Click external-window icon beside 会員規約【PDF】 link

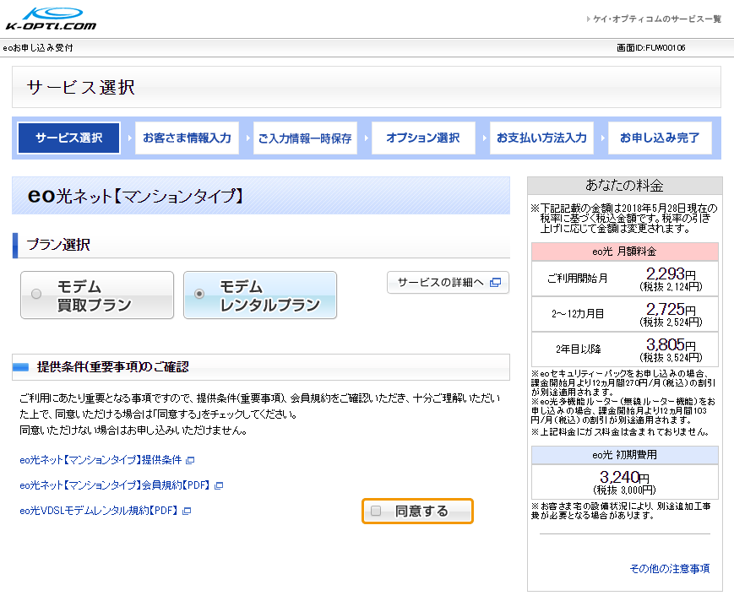[x=219, y=486]
